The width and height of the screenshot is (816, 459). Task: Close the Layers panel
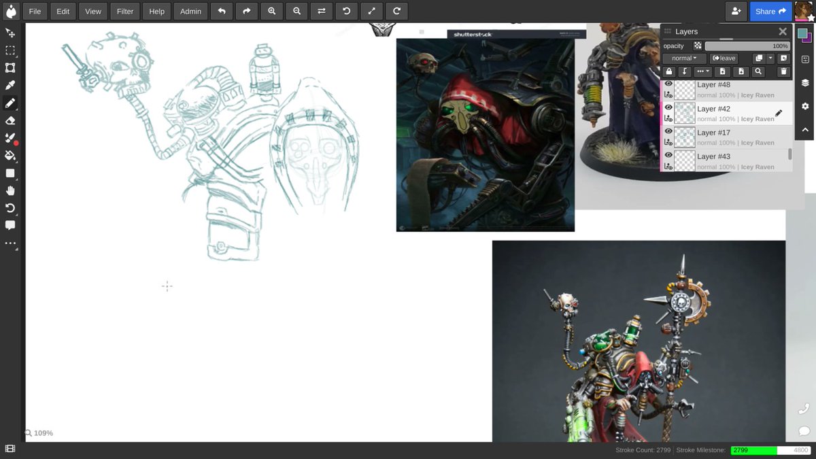click(x=783, y=31)
